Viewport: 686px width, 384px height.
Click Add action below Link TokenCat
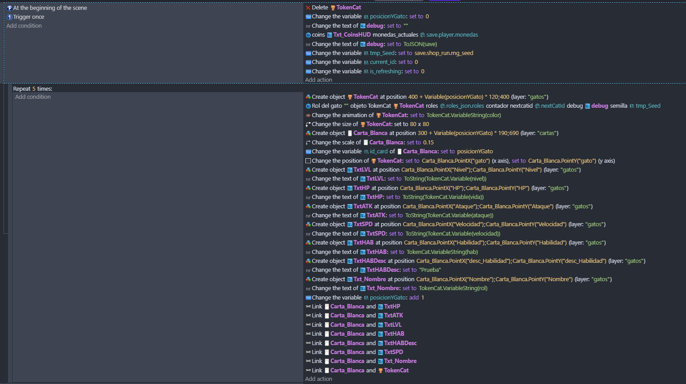click(x=318, y=379)
